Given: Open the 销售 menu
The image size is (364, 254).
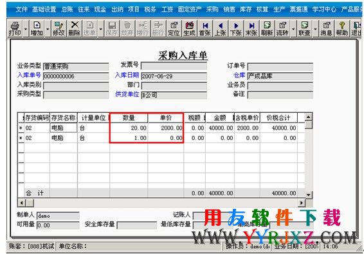Looking at the screenshot, I should pos(229,9).
